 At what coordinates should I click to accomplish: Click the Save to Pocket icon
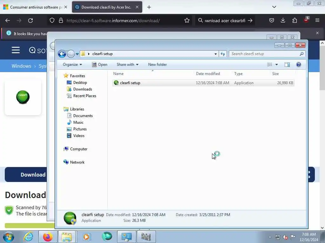[x=272, y=21]
